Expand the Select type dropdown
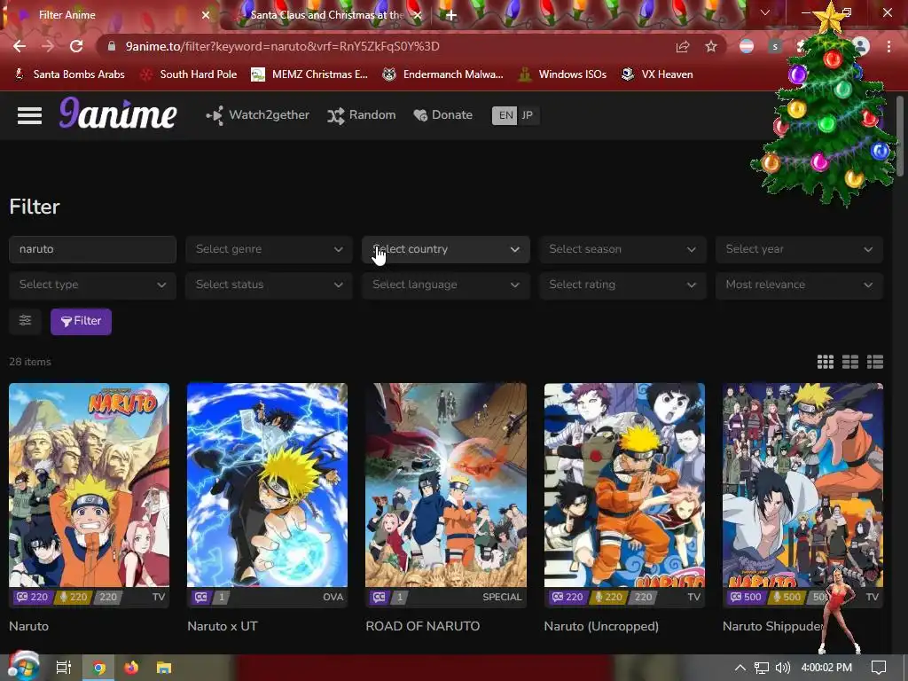908x681 pixels. (92, 285)
